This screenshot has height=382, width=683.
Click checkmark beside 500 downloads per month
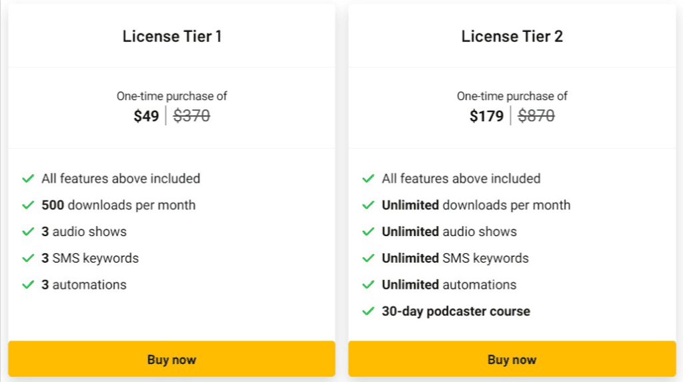28,205
